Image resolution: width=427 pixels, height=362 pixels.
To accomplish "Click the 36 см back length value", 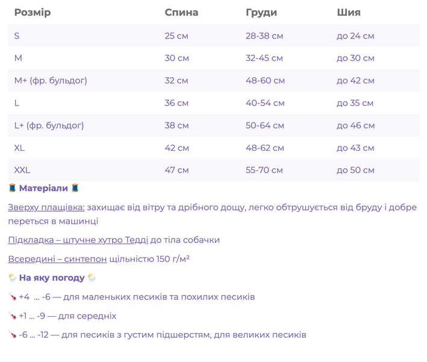I will 176,103.
